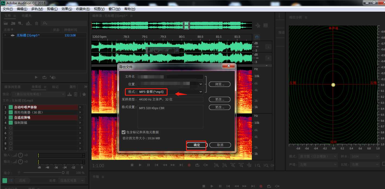Click the record button in the editor transport
Viewport: 385px width, 189px height.
[189, 165]
